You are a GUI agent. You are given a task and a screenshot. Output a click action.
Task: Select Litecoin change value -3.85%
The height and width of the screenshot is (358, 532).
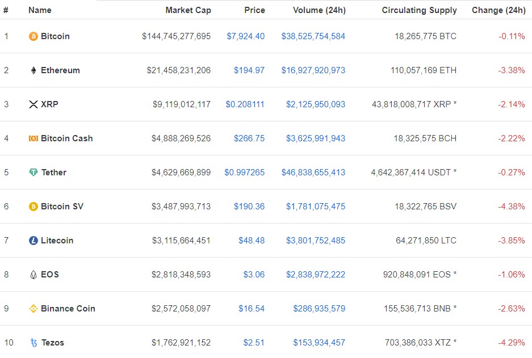pyautogui.click(x=512, y=241)
